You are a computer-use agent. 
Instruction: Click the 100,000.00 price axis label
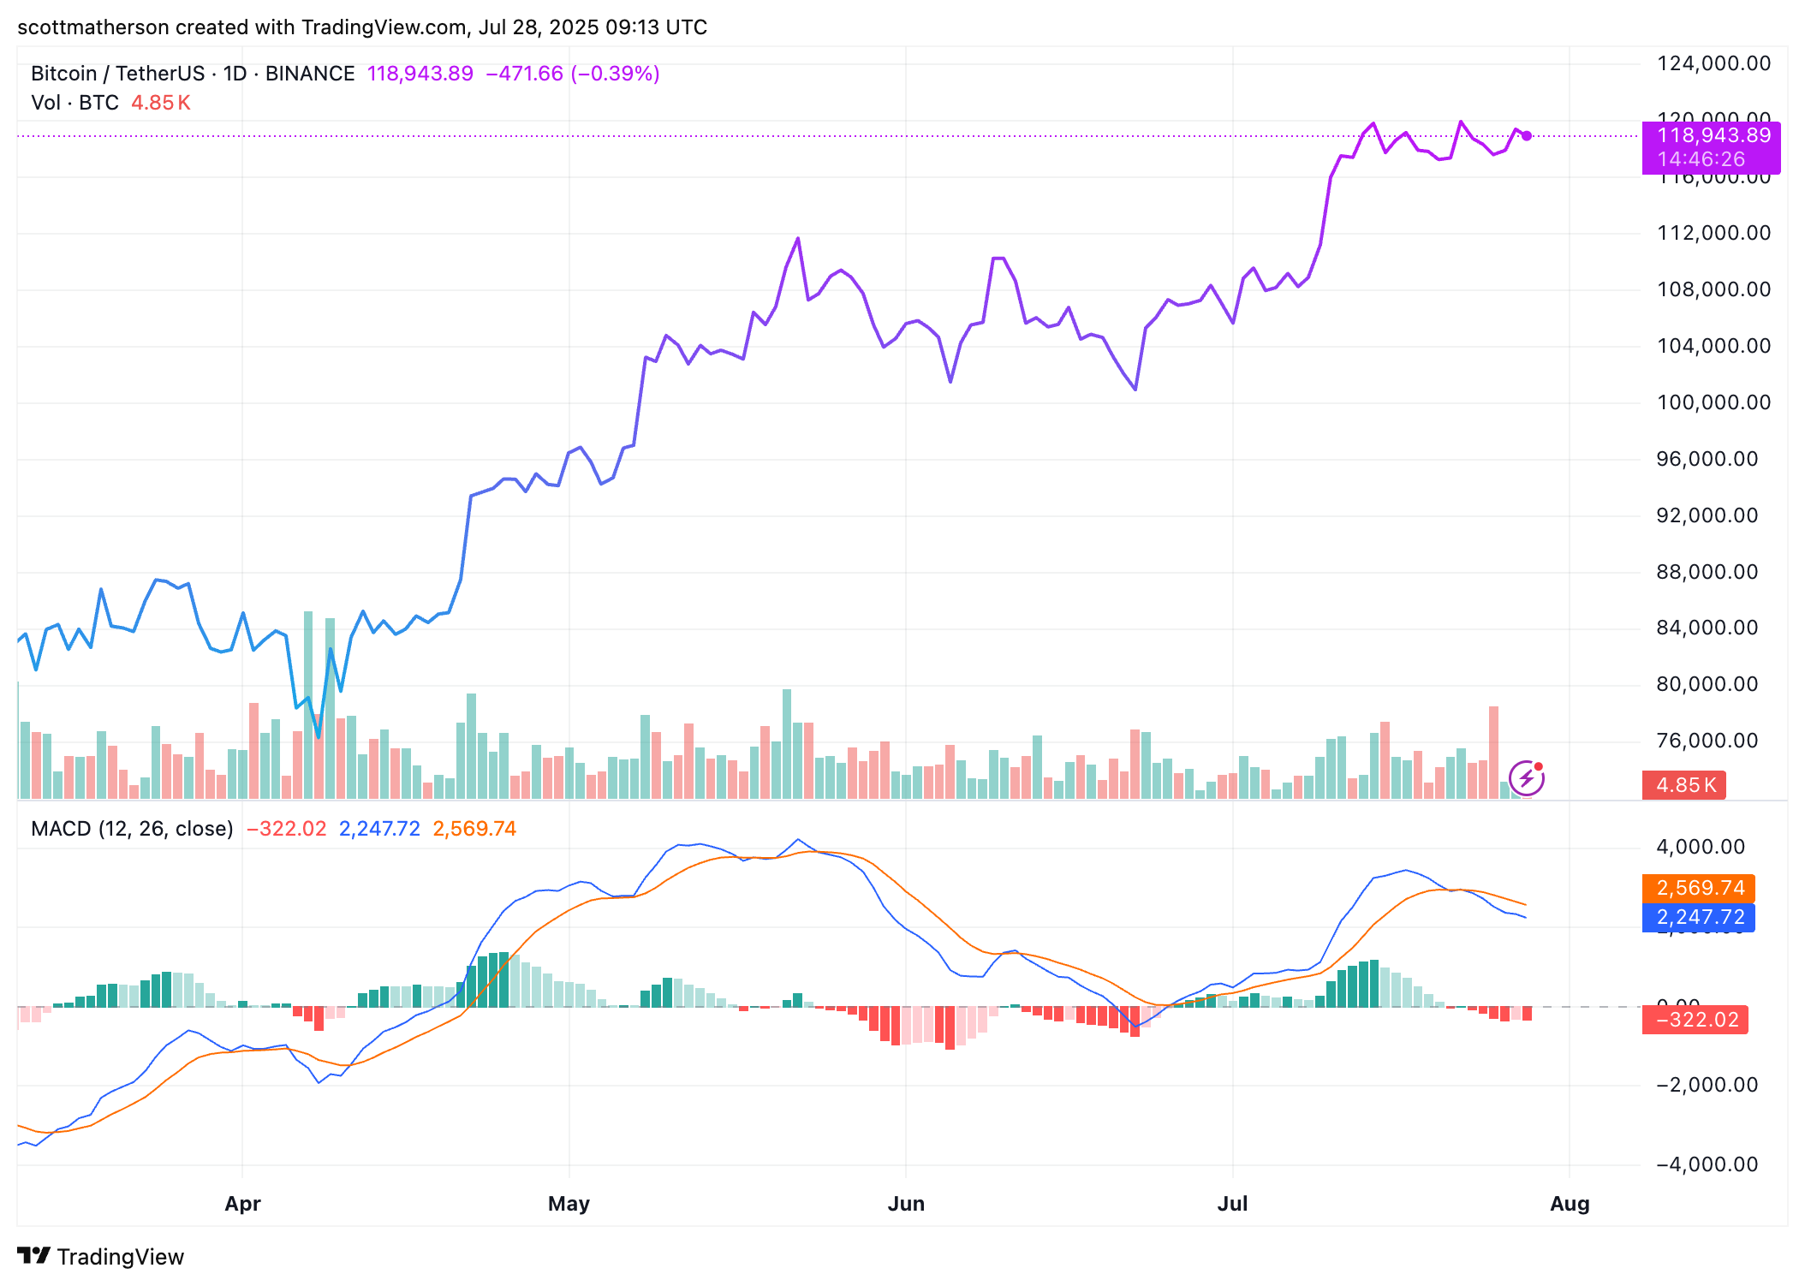coord(1713,402)
